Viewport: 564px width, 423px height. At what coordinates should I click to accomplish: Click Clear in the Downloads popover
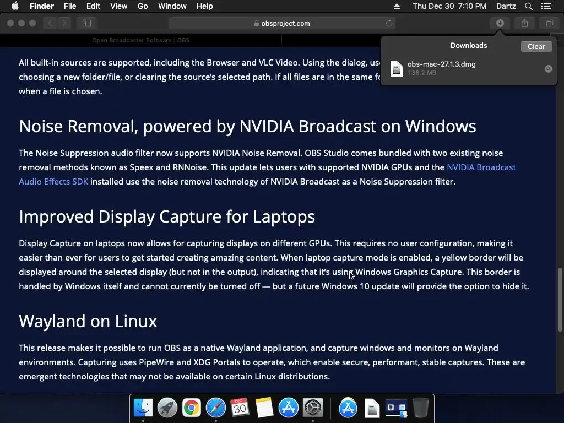click(536, 46)
